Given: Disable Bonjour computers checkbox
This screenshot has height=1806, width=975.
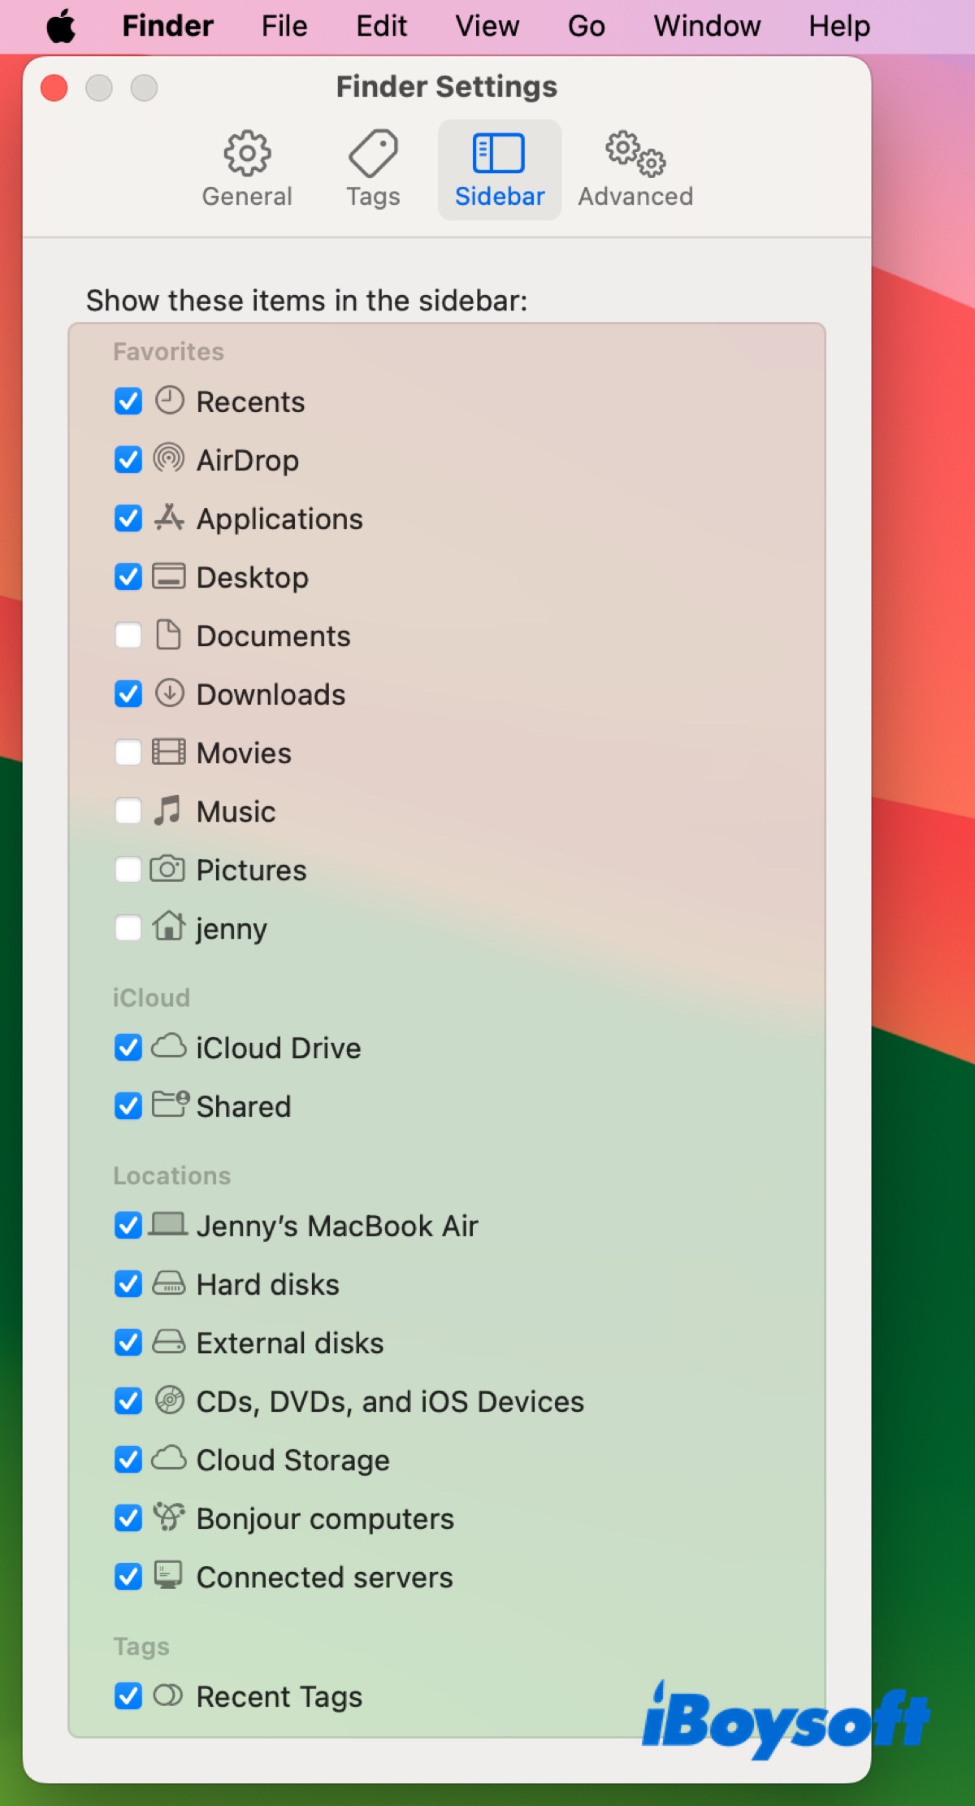Looking at the screenshot, I should pyautogui.click(x=128, y=1517).
